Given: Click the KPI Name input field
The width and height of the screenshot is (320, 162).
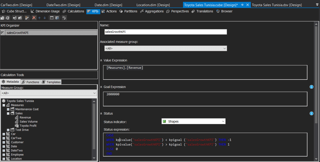Looking at the screenshot, I should pos(166,32).
